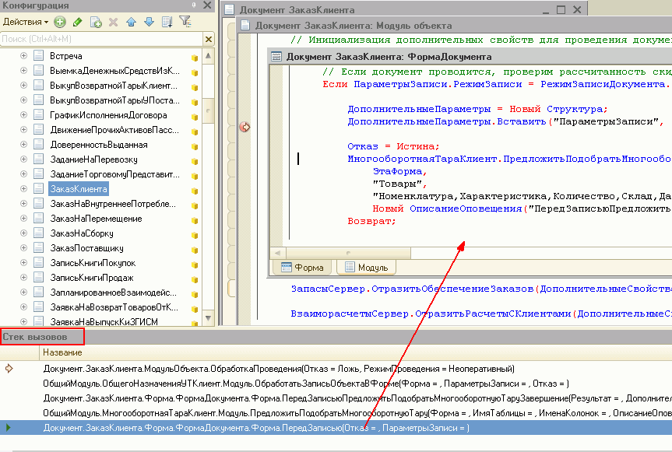Screen dimensions: 672x452
Task: Switch to the Модуль tab
Action: pyautogui.click(x=367, y=268)
